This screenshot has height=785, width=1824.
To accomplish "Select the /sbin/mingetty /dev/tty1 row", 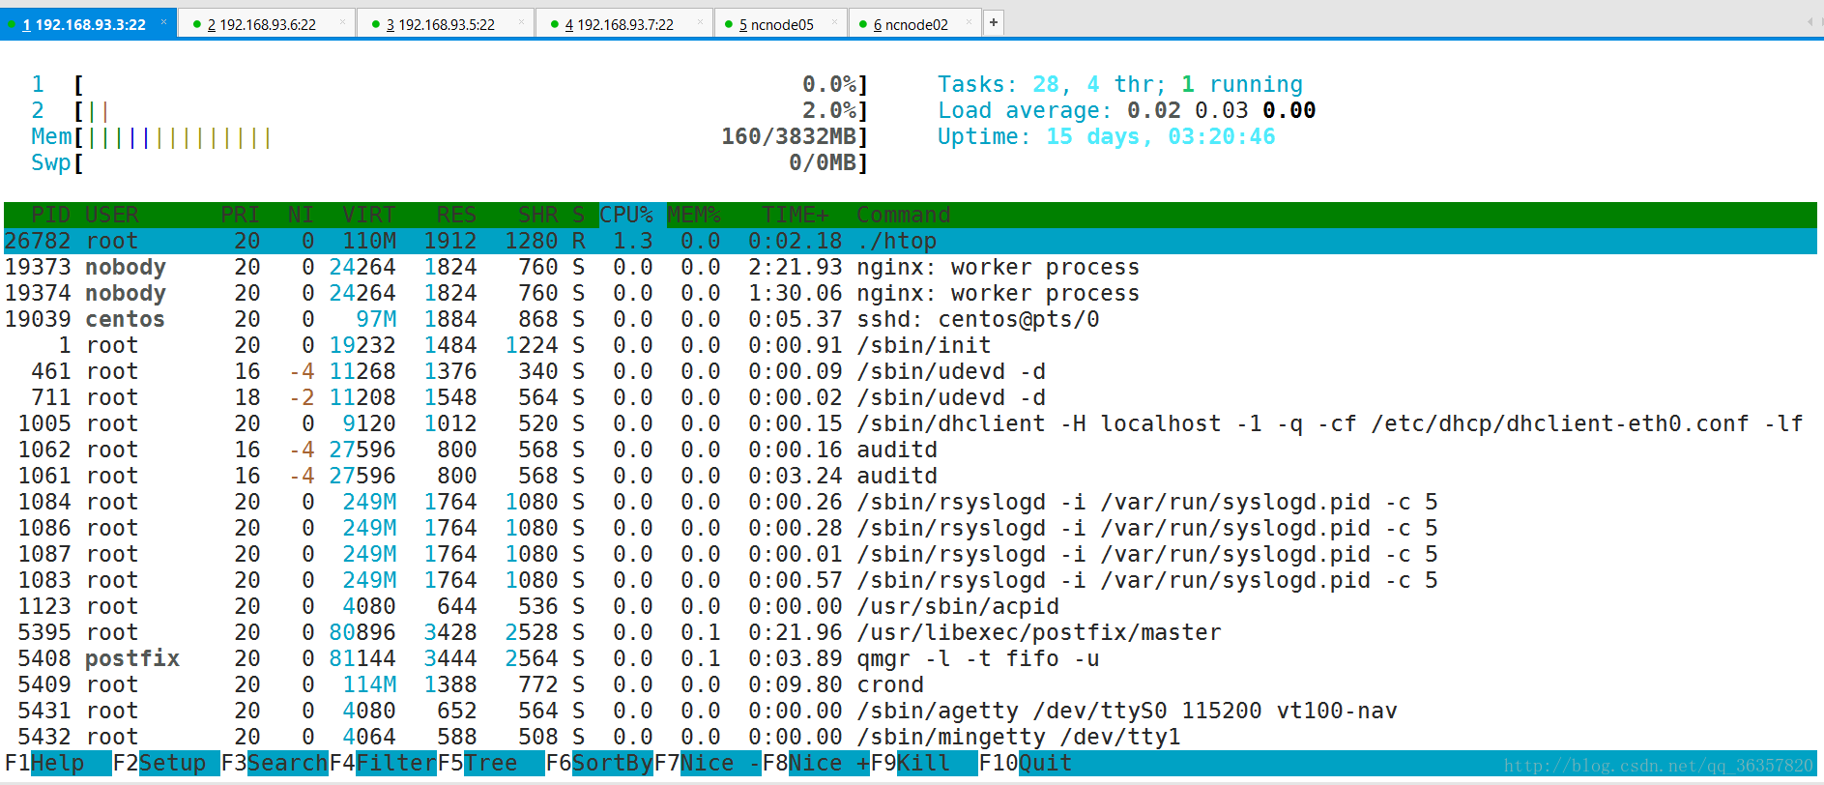I will click(x=911, y=737).
